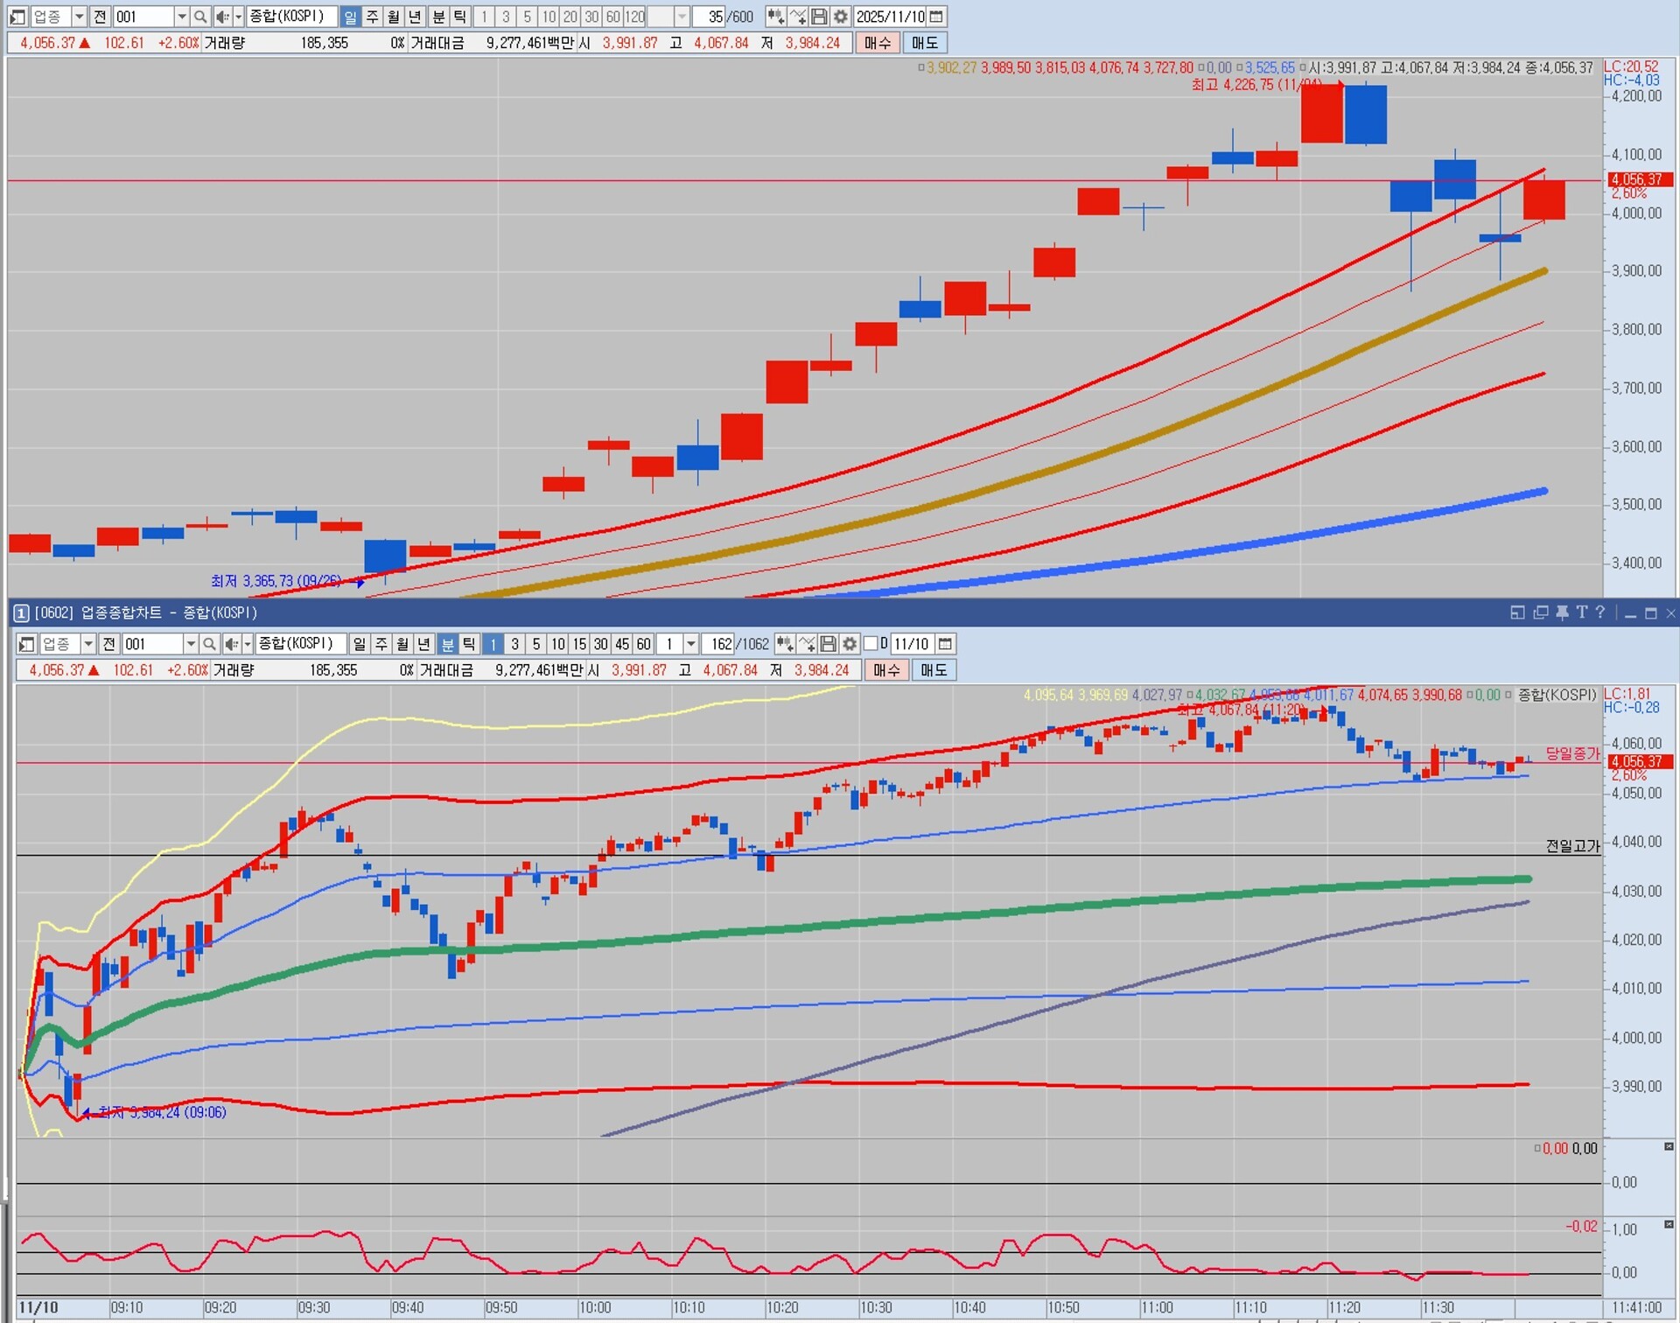Click the search magnifier in top chart toolbar

[x=200, y=17]
